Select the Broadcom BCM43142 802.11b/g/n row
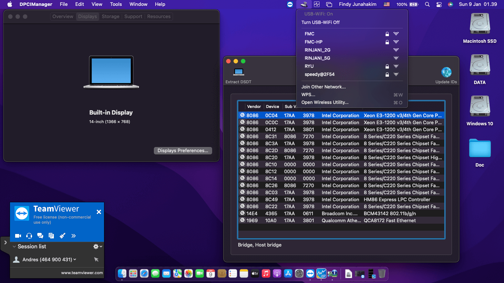 coord(342,214)
